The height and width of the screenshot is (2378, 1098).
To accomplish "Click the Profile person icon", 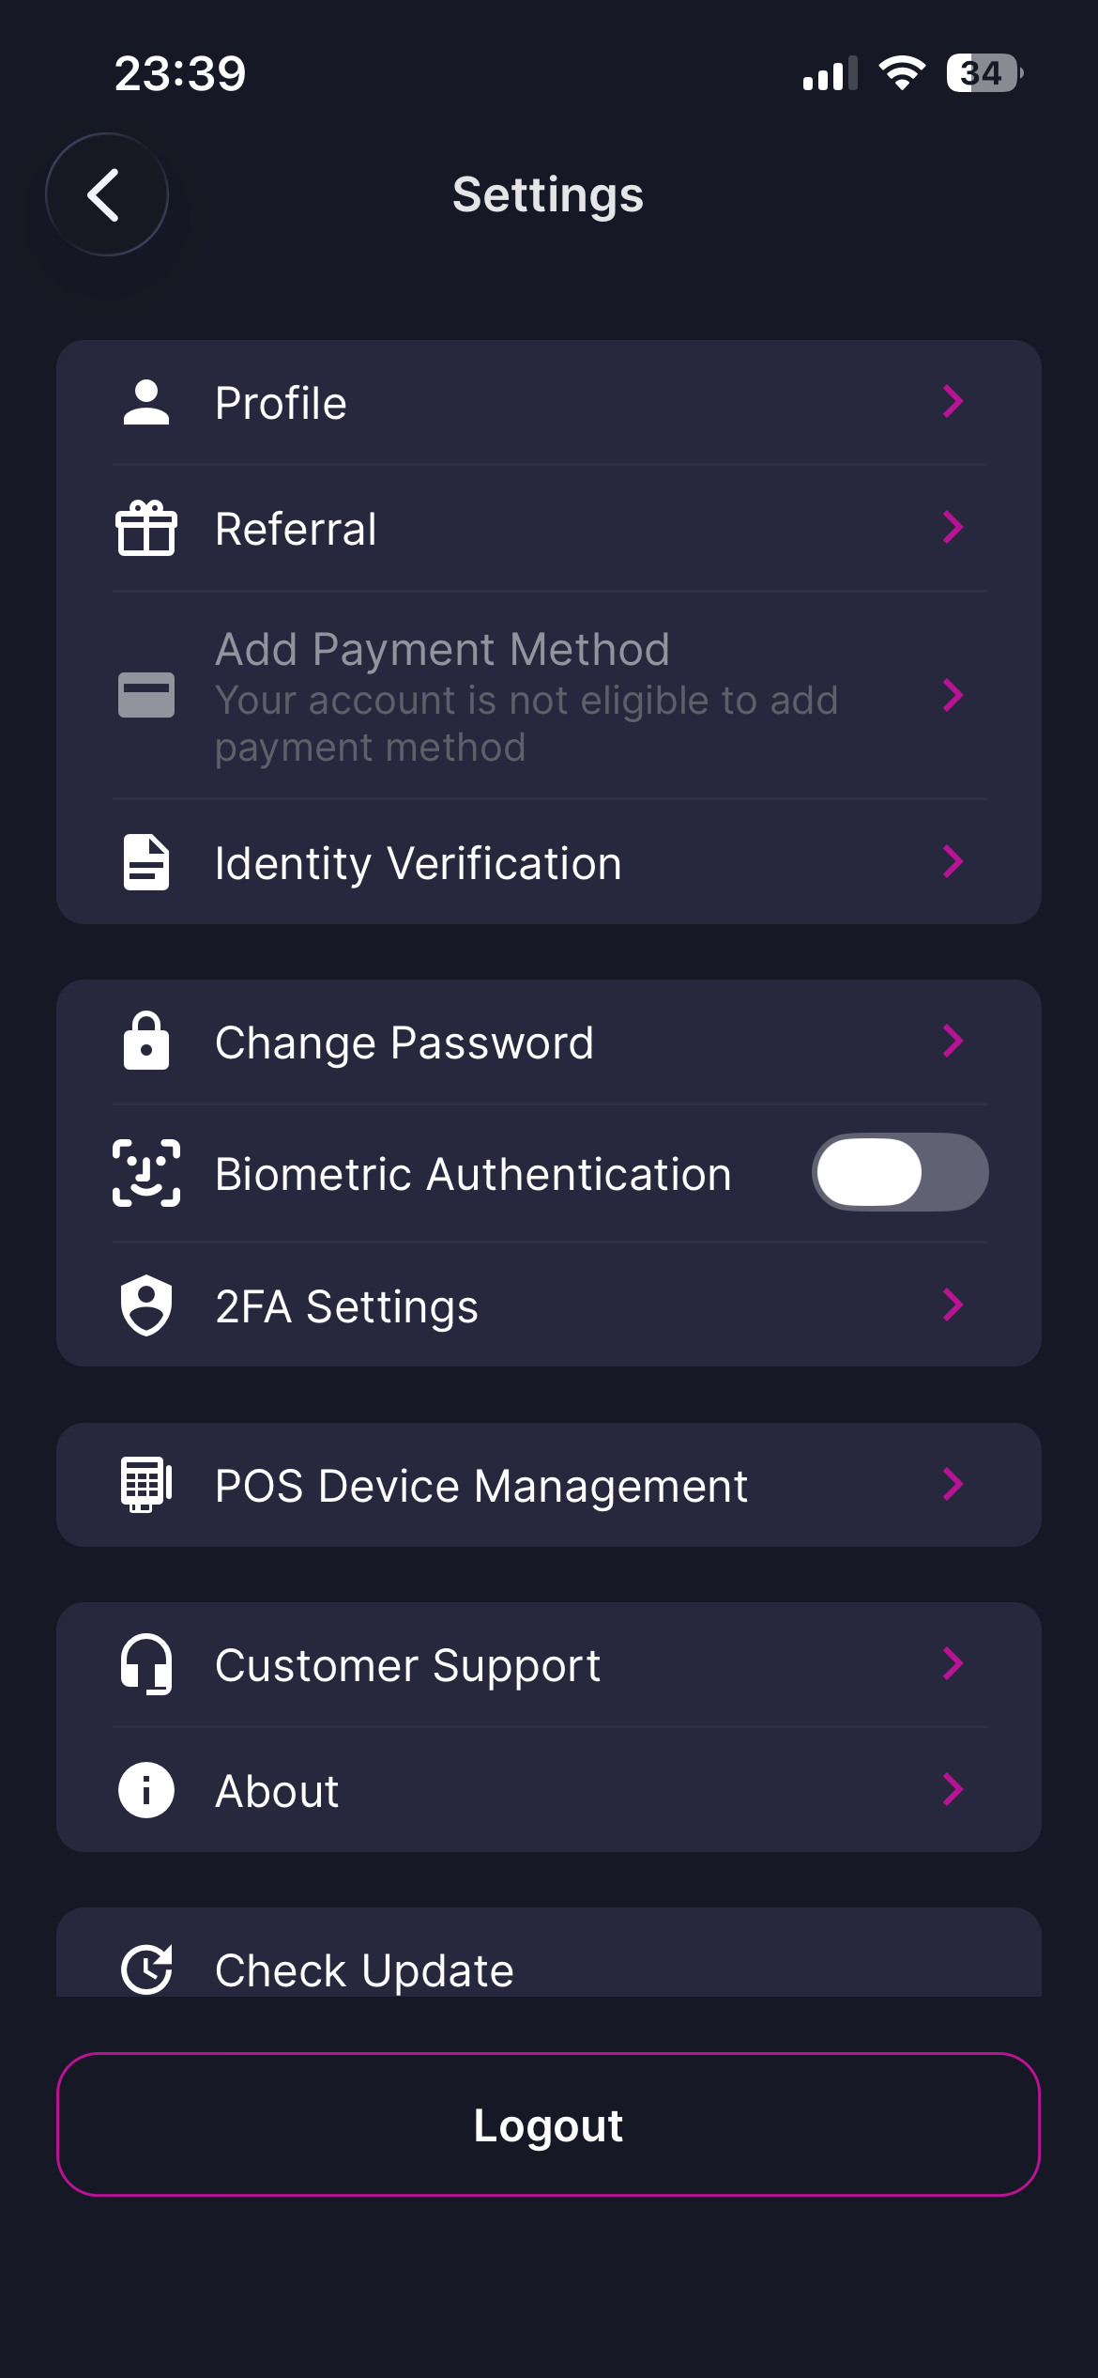I will point(146,403).
